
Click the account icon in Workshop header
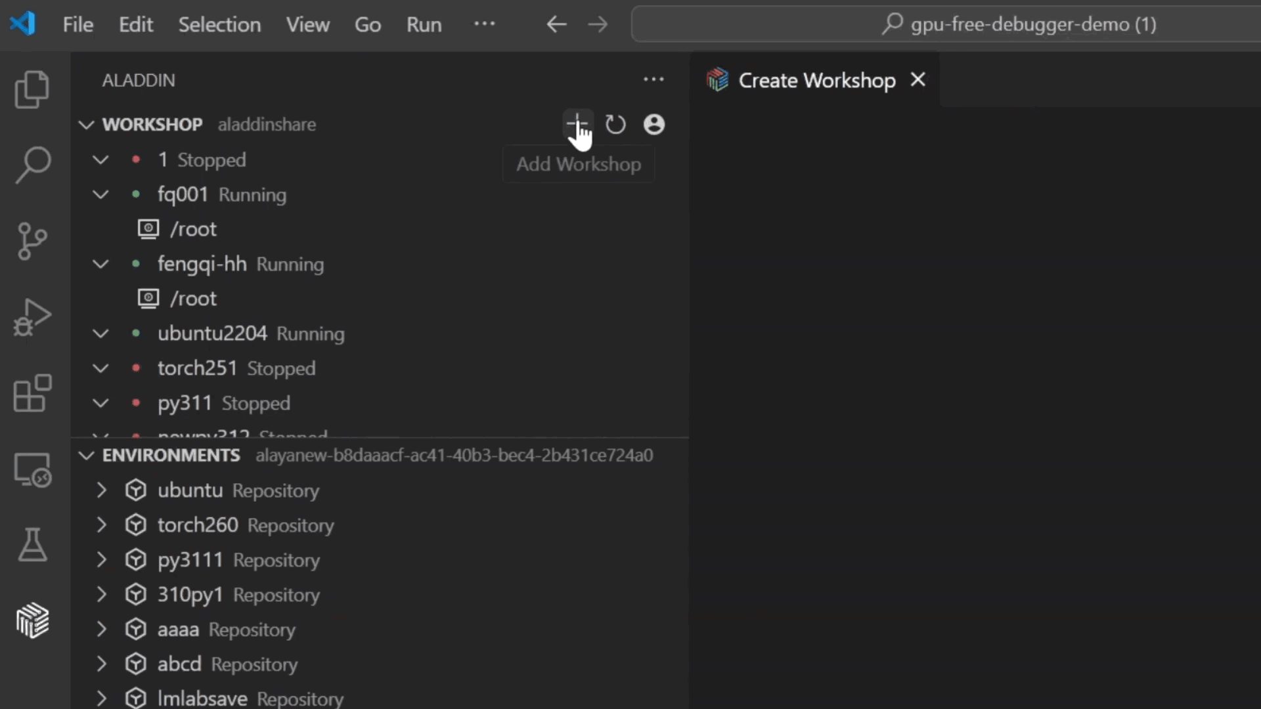click(x=653, y=124)
